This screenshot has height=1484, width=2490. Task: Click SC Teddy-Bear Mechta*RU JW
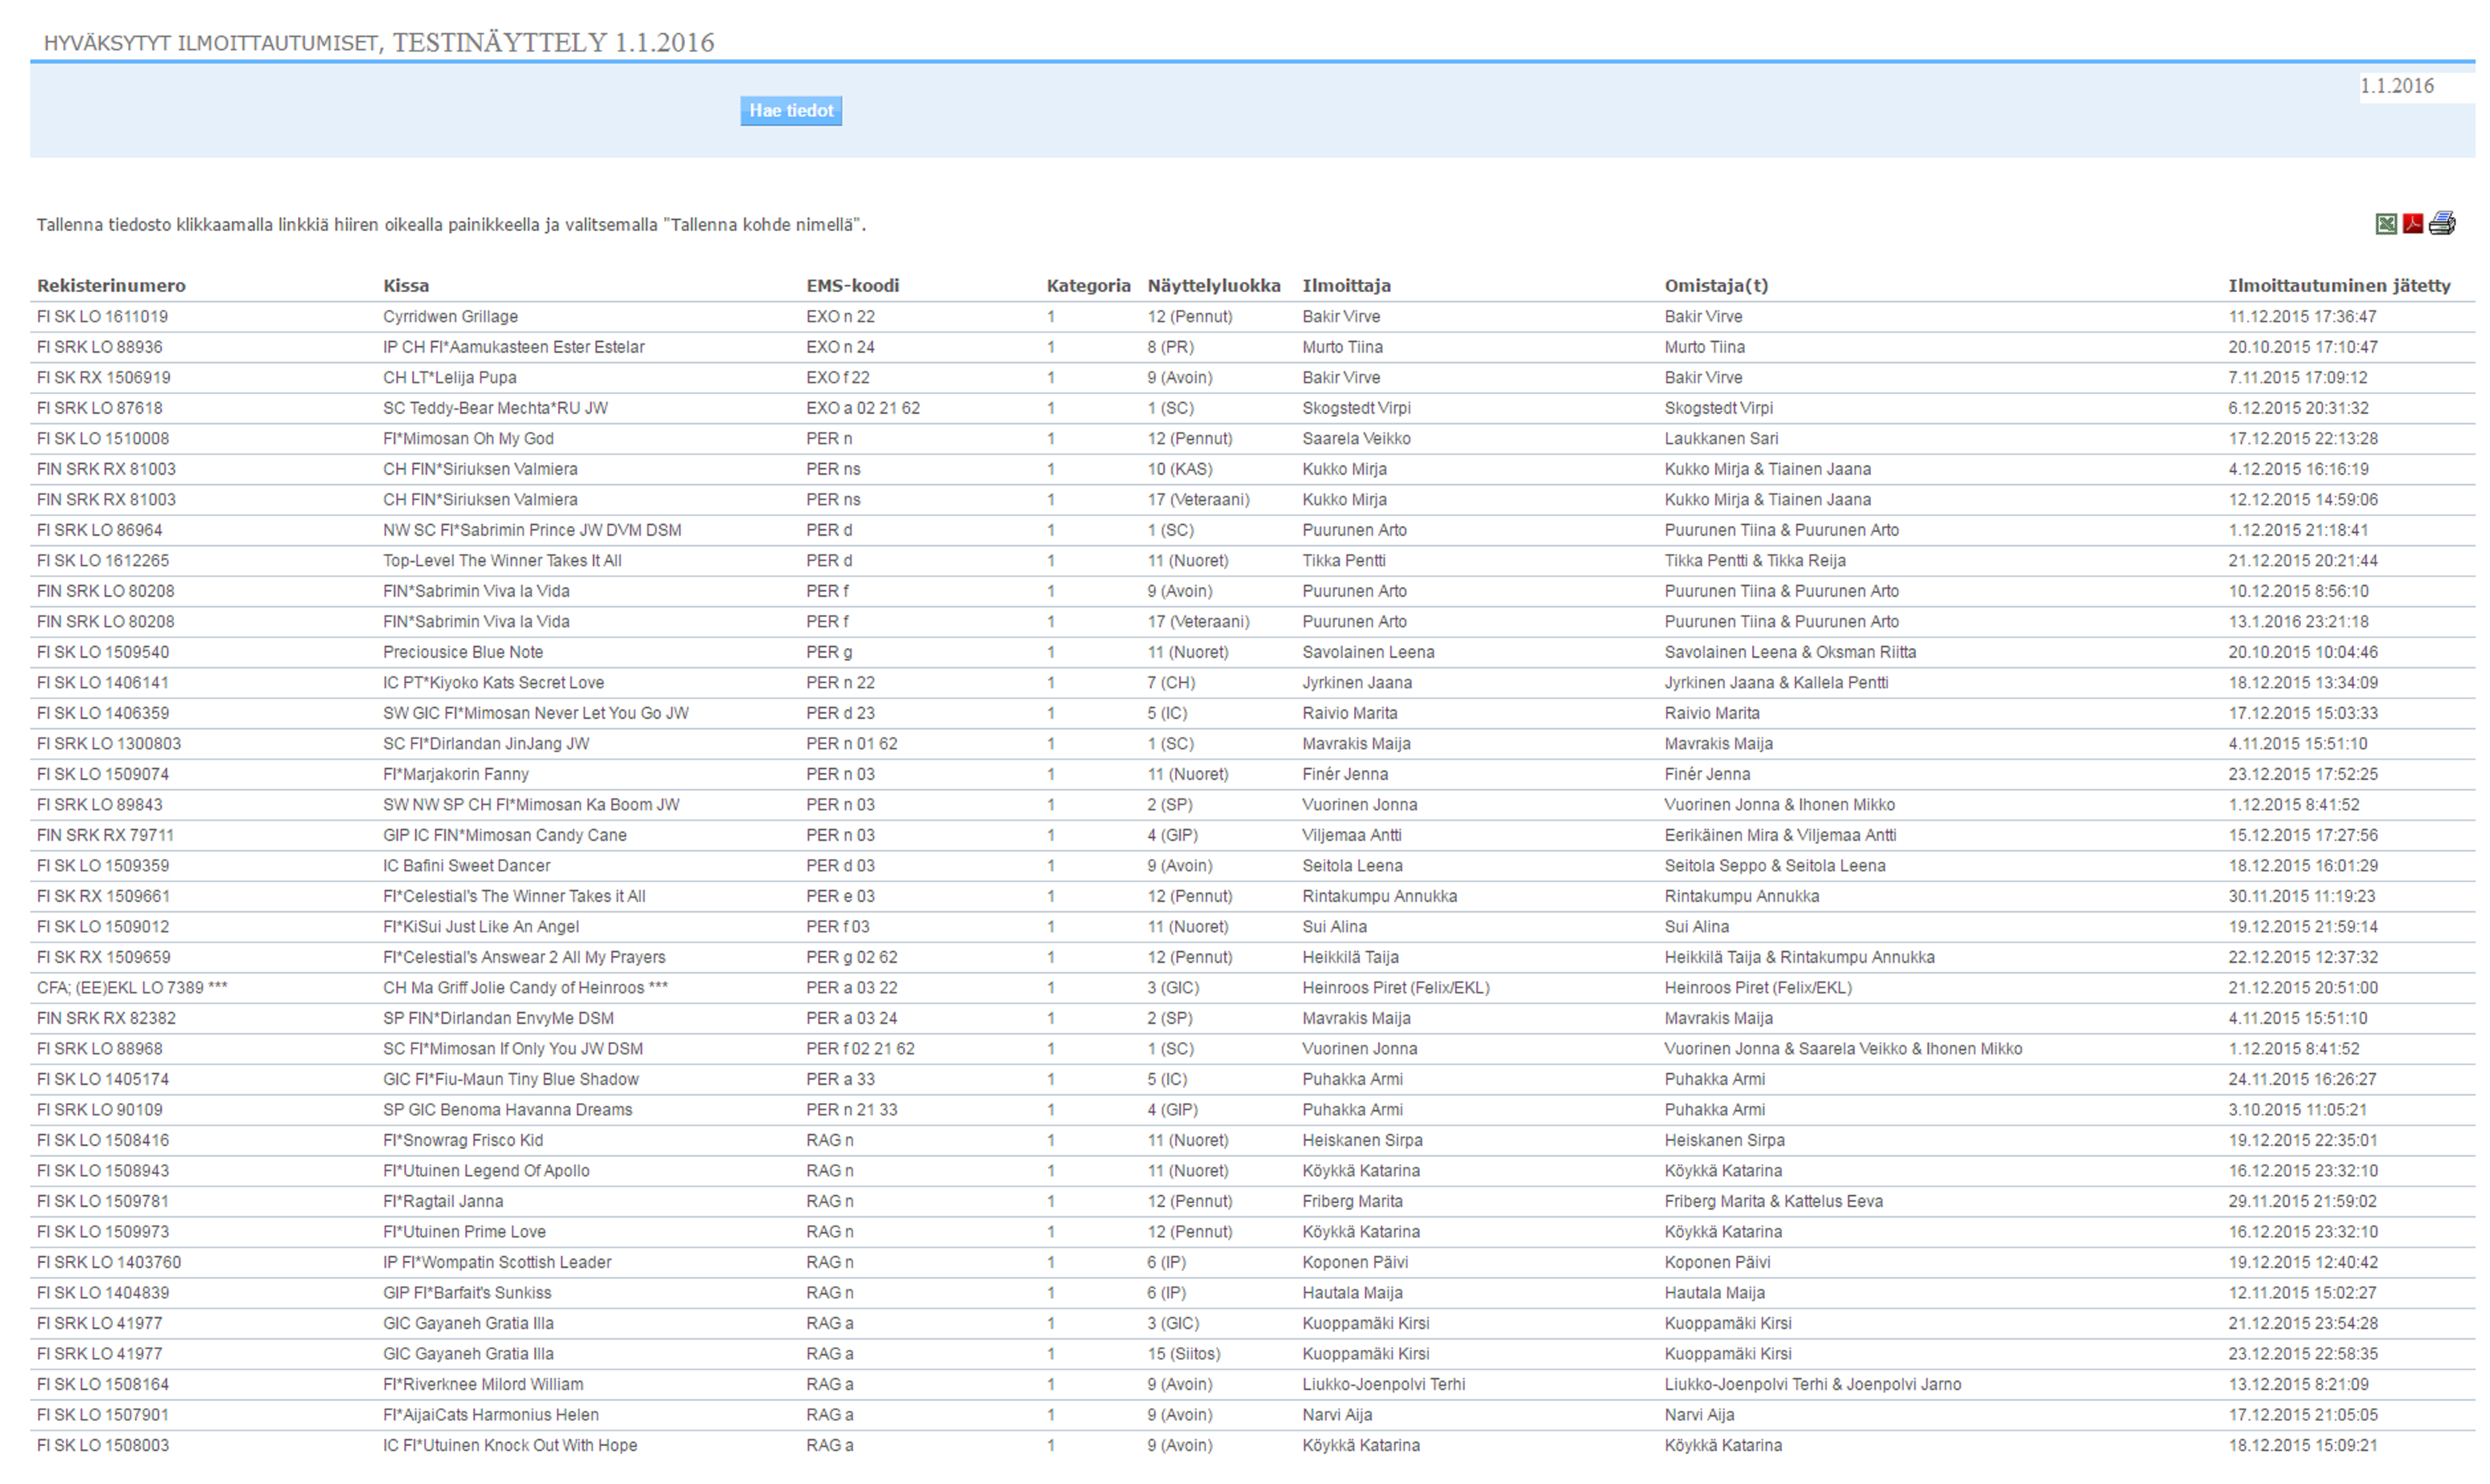coord(495,409)
